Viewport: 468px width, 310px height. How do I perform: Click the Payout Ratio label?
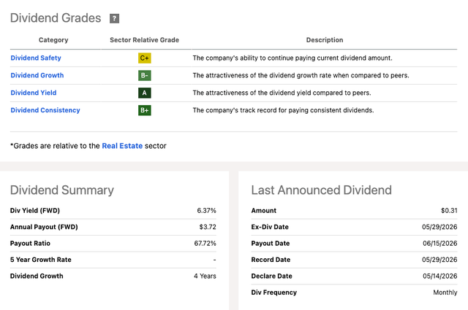tap(30, 244)
